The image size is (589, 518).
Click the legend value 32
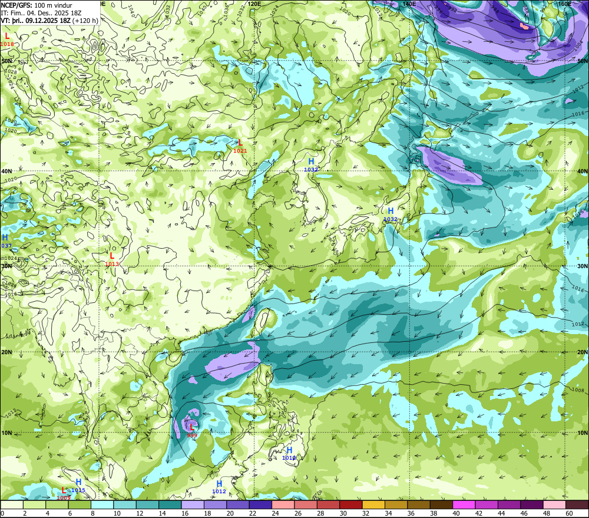coord(366,513)
